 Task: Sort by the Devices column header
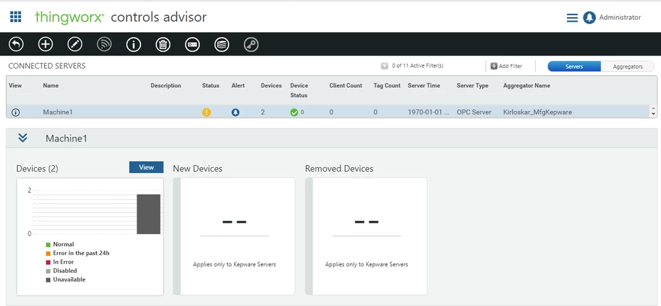[271, 85]
